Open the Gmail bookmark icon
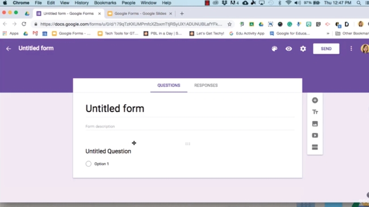The image size is (369, 207). pos(35,33)
